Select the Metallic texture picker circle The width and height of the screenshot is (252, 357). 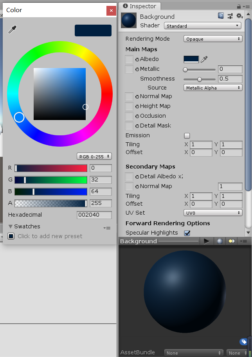point(137,70)
